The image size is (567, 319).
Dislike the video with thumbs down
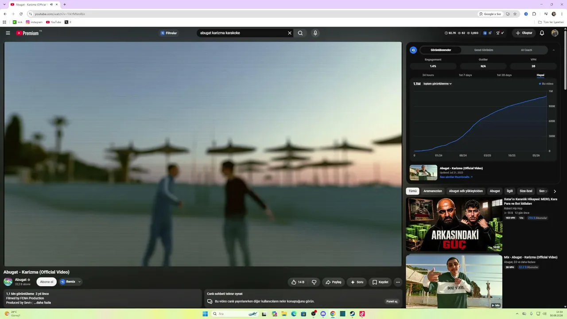click(314, 282)
